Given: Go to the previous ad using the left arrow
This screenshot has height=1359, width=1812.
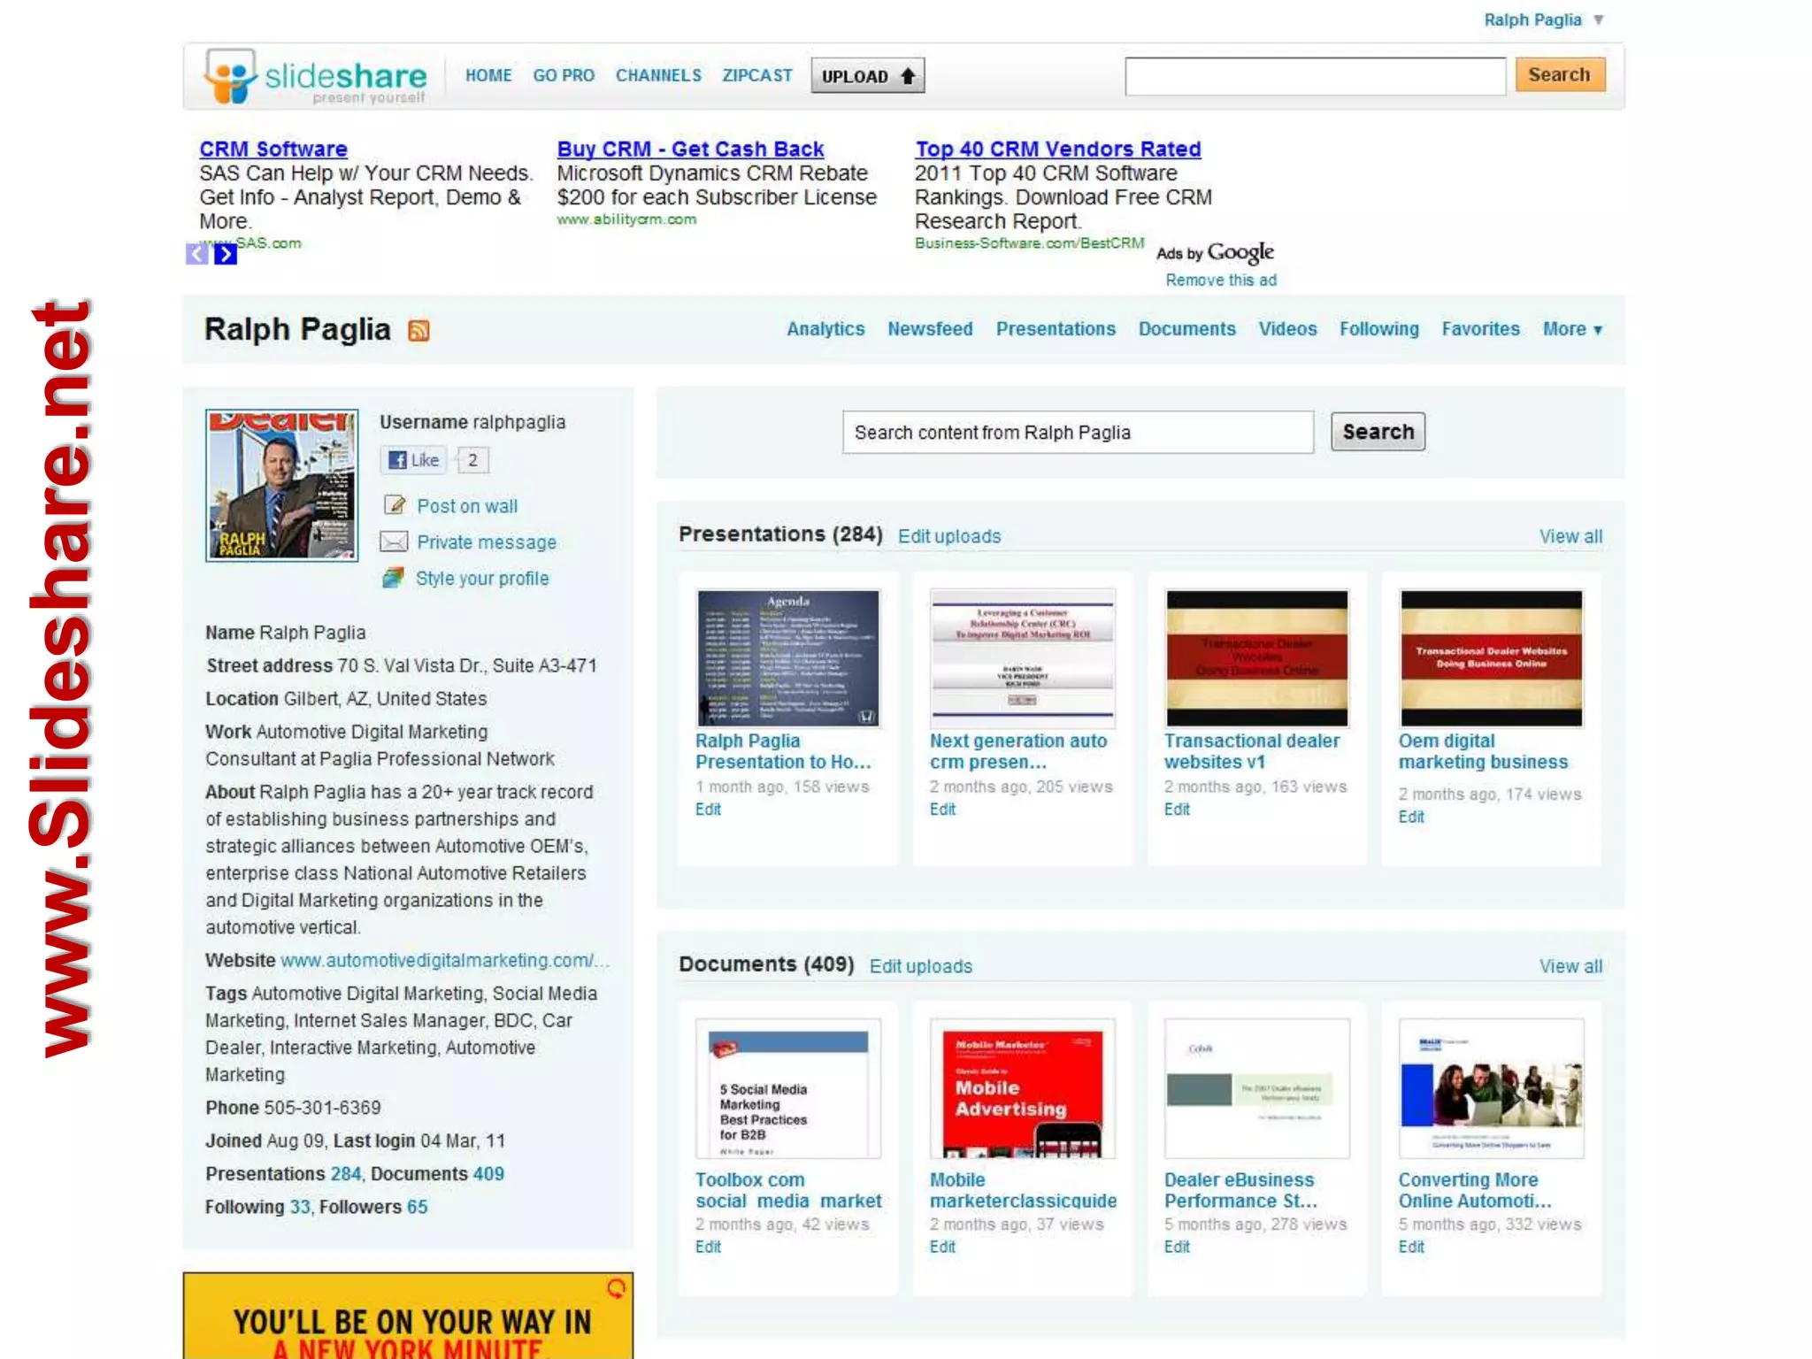Looking at the screenshot, I should point(196,255).
